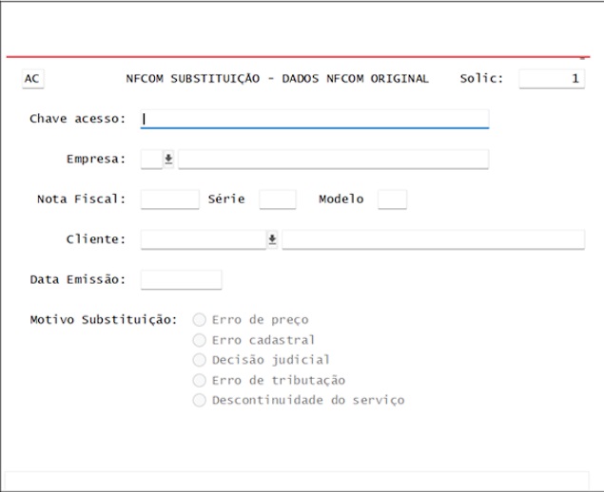Image resolution: width=604 pixels, height=492 pixels.
Task: Click the Solic number field
Action: point(552,79)
